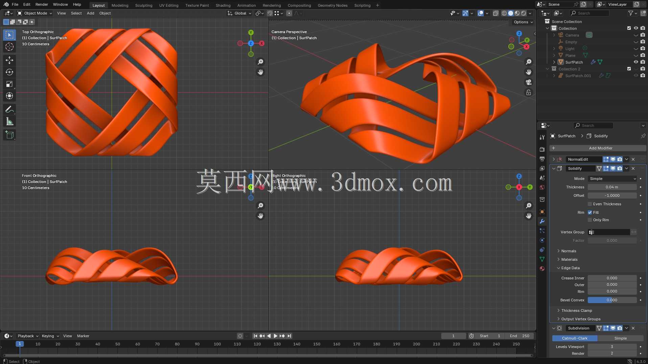Toggle Solidify modifier viewport display
This screenshot has height=364, width=648.
(x=613, y=168)
